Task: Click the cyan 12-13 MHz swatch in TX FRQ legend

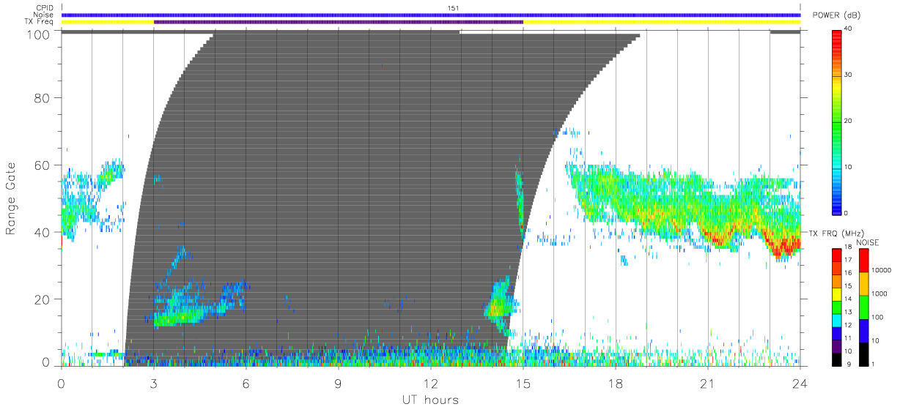Action: click(837, 319)
